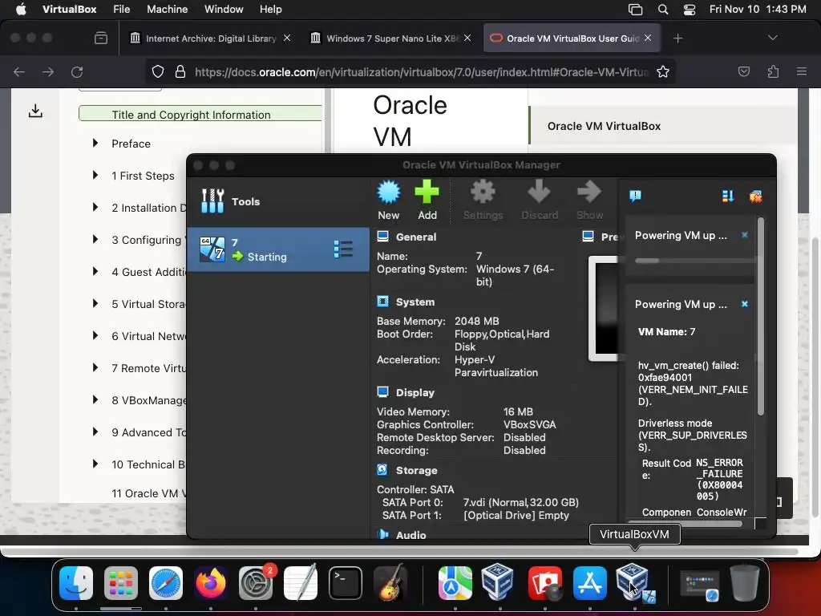Dismiss the first Powering VM up notification

coord(745,235)
